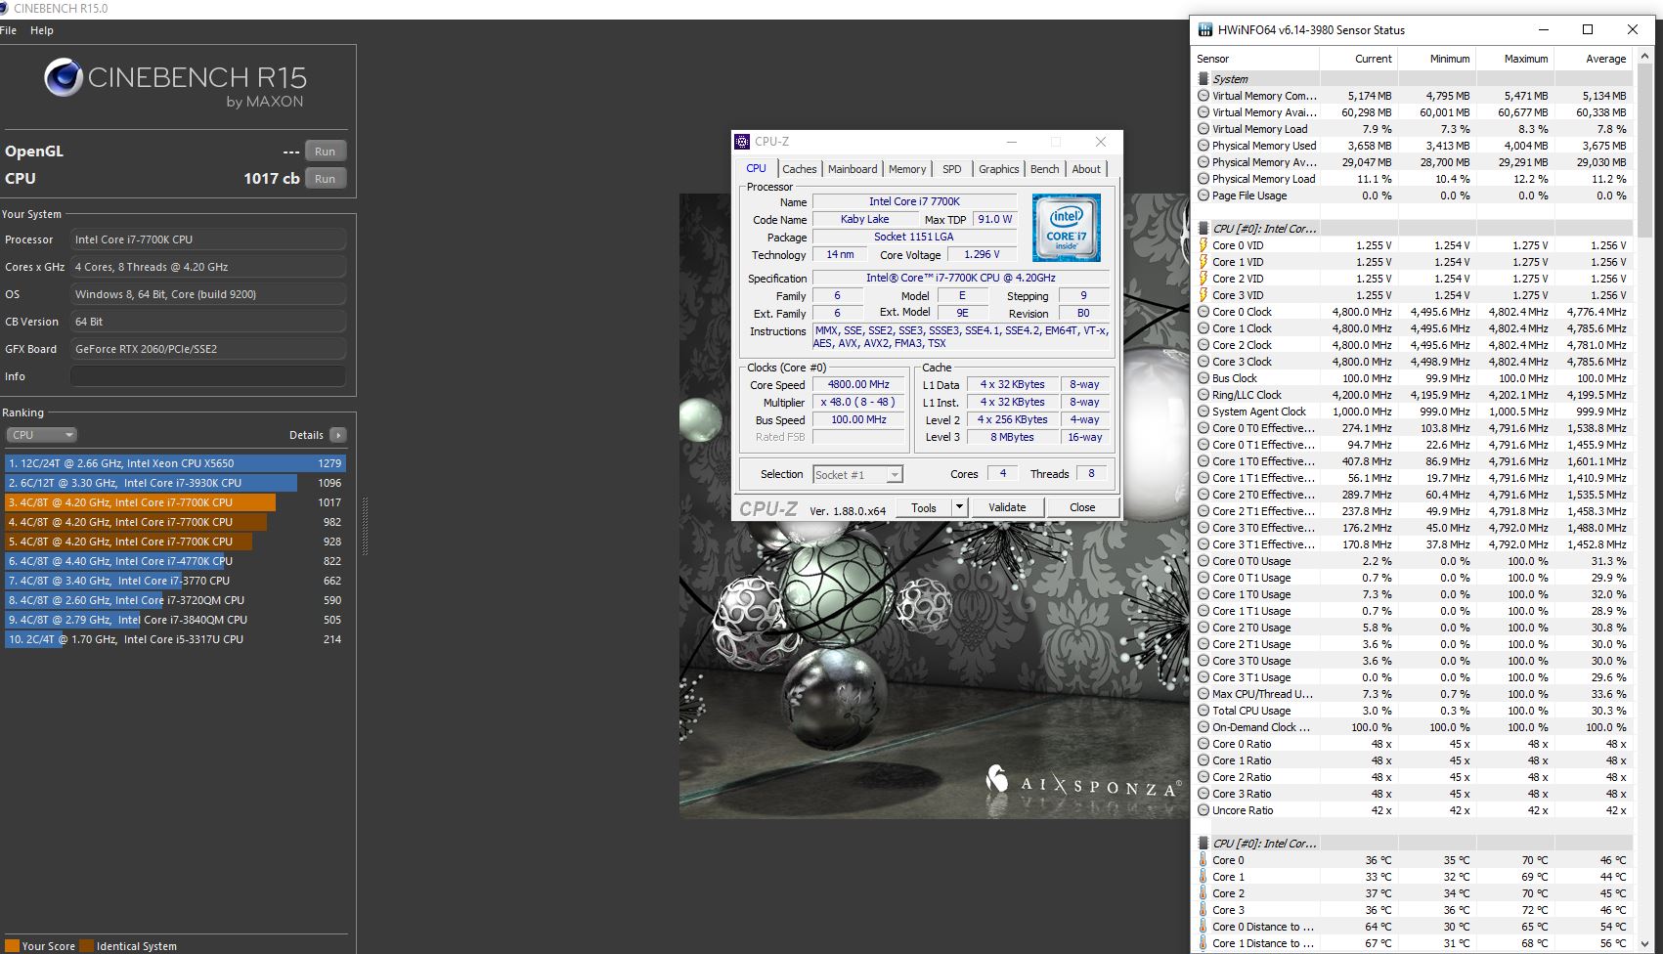Open the Bench tab in CPU-Z
1663x954 pixels.
tap(1044, 169)
